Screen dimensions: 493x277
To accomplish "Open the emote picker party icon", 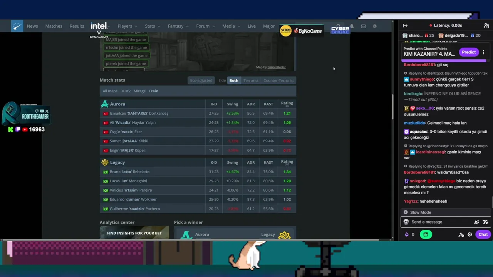I will coord(476,222).
